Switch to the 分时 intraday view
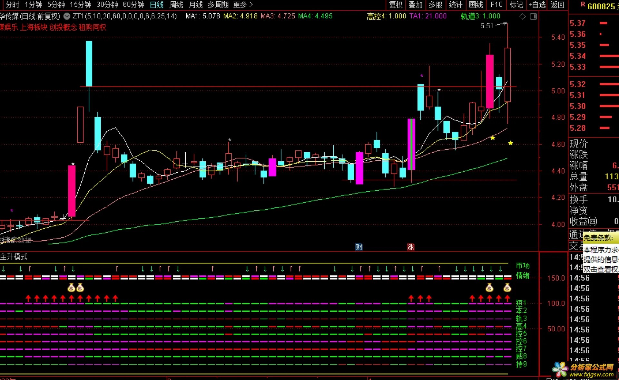The height and width of the screenshot is (380, 619). (x=12, y=5)
